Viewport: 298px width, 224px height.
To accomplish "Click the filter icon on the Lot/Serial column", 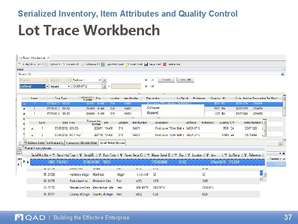I will point(245,155).
